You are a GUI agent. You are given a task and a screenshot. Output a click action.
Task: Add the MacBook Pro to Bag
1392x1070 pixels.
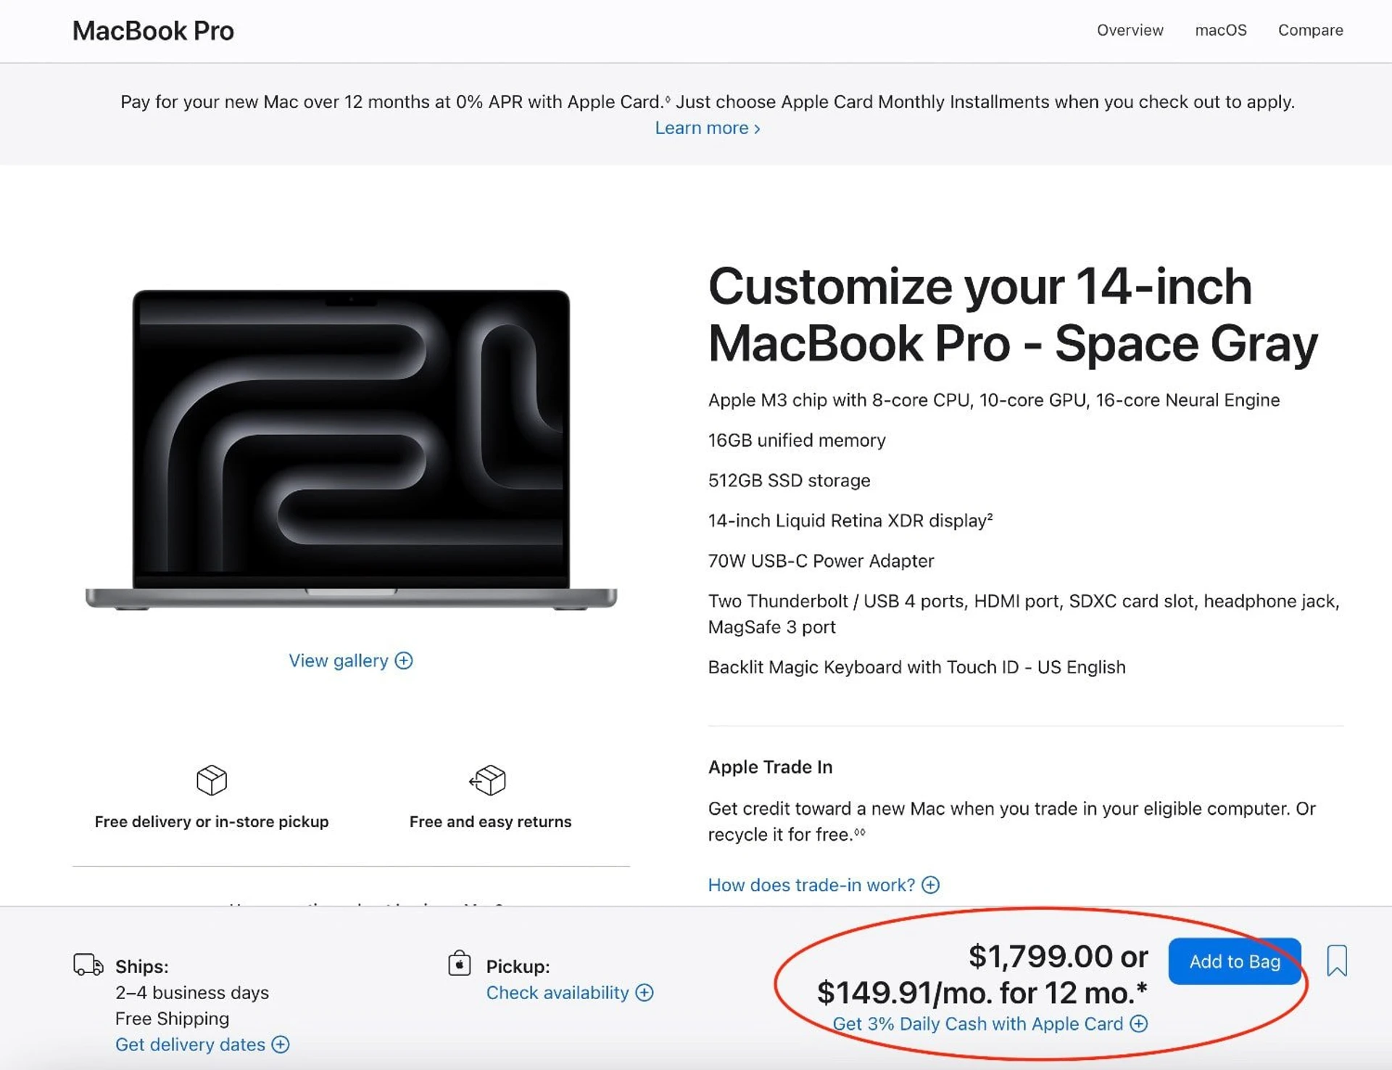pyautogui.click(x=1235, y=961)
